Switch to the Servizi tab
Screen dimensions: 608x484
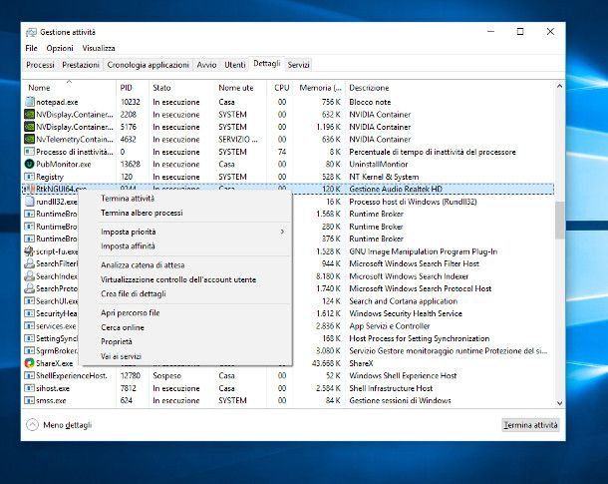coord(299,65)
